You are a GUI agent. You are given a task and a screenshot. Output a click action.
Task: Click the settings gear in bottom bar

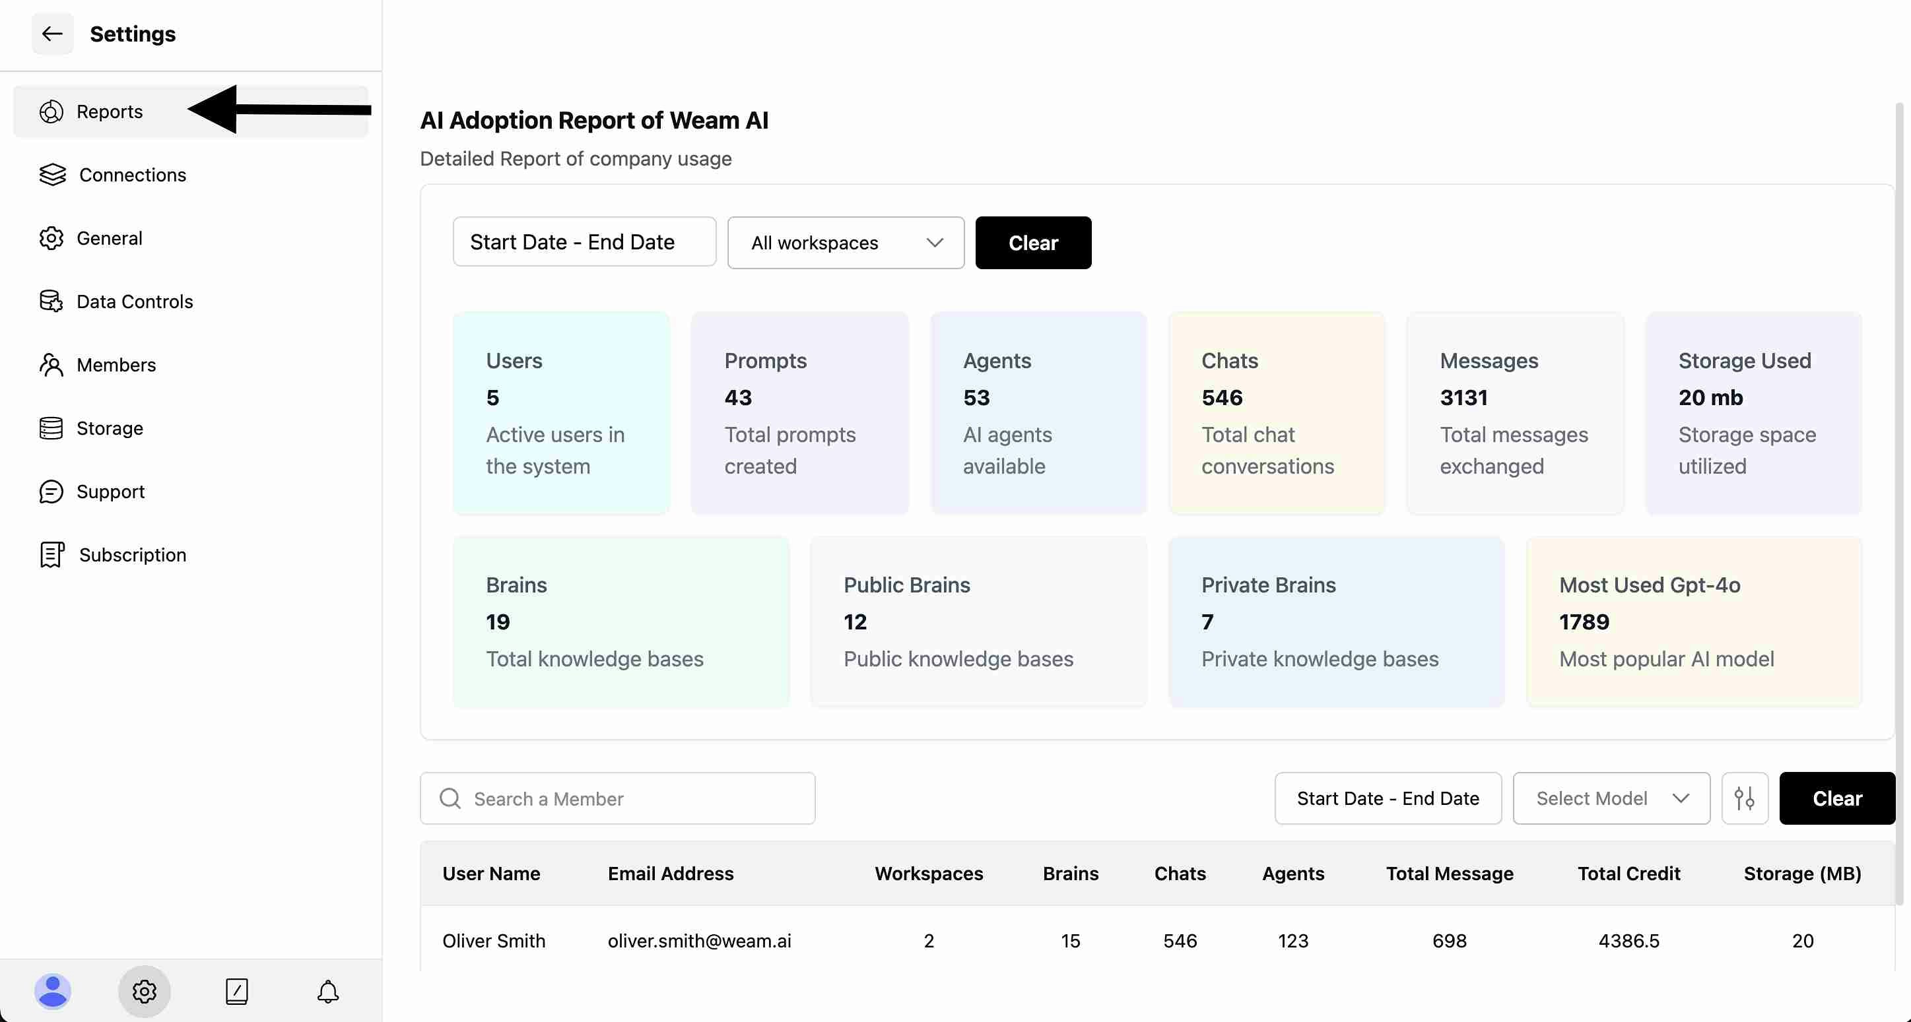coord(144,991)
